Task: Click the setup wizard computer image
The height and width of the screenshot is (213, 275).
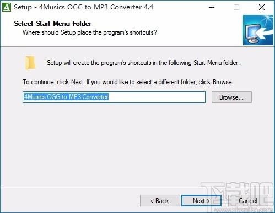Action: pyautogui.click(x=258, y=30)
